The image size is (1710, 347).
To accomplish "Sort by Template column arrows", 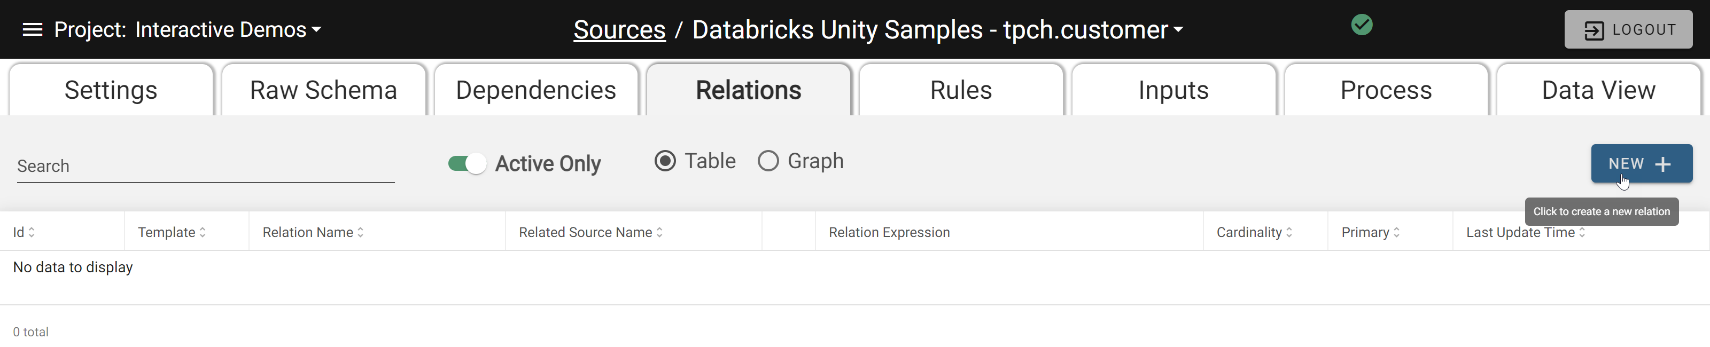I will [203, 233].
